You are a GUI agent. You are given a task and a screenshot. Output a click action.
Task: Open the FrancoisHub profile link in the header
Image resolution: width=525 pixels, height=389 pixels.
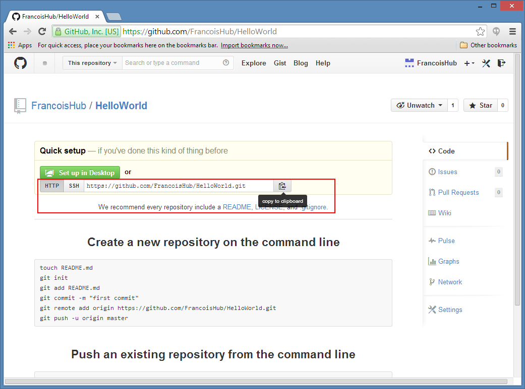pyautogui.click(x=437, y=63)
